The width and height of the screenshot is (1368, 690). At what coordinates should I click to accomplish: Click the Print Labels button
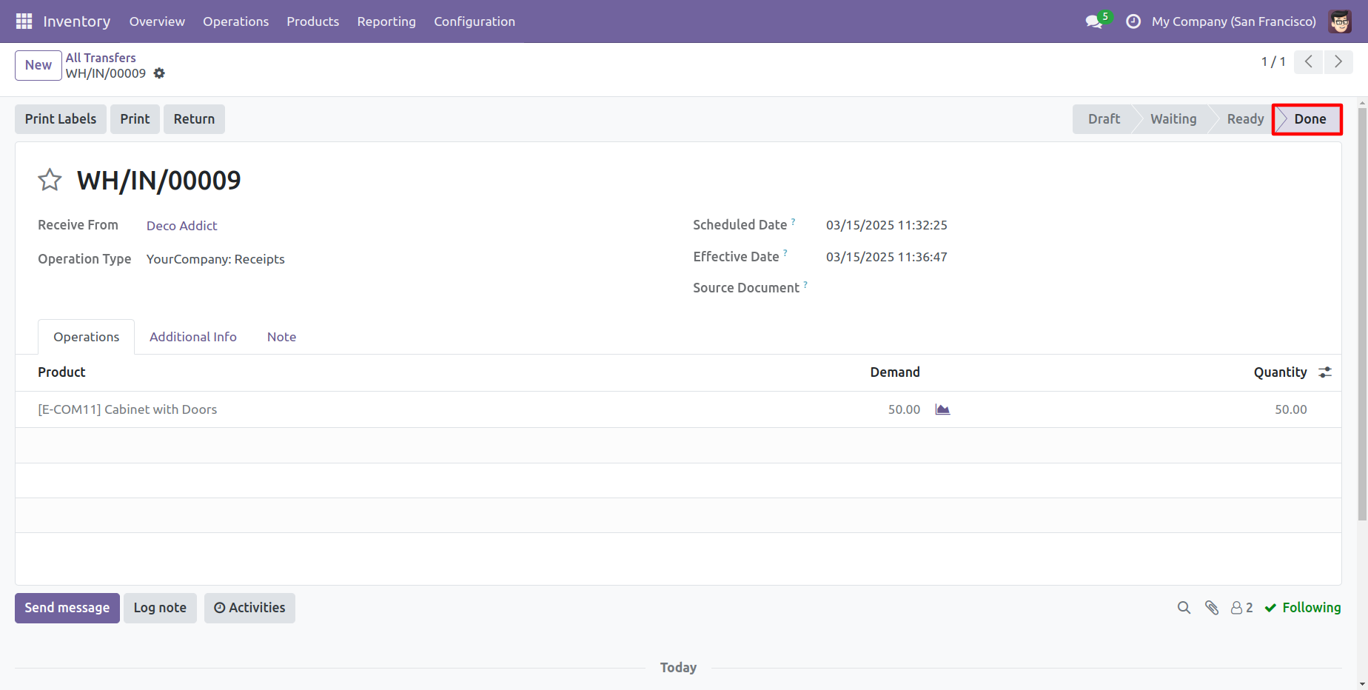click(61, 119)
